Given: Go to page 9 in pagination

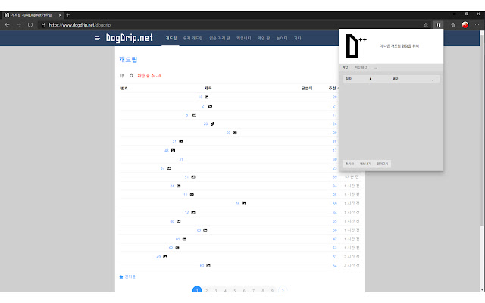Looking at the screenshot, I should coord(272,291).
